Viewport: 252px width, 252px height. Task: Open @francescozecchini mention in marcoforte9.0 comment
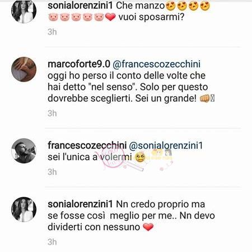(156, 64)
